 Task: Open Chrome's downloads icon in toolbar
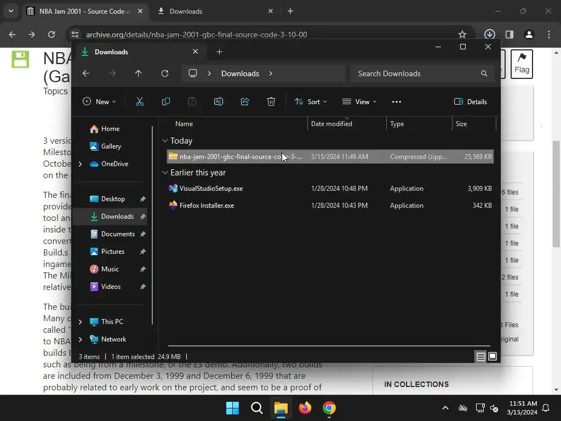tap(490, 35)
